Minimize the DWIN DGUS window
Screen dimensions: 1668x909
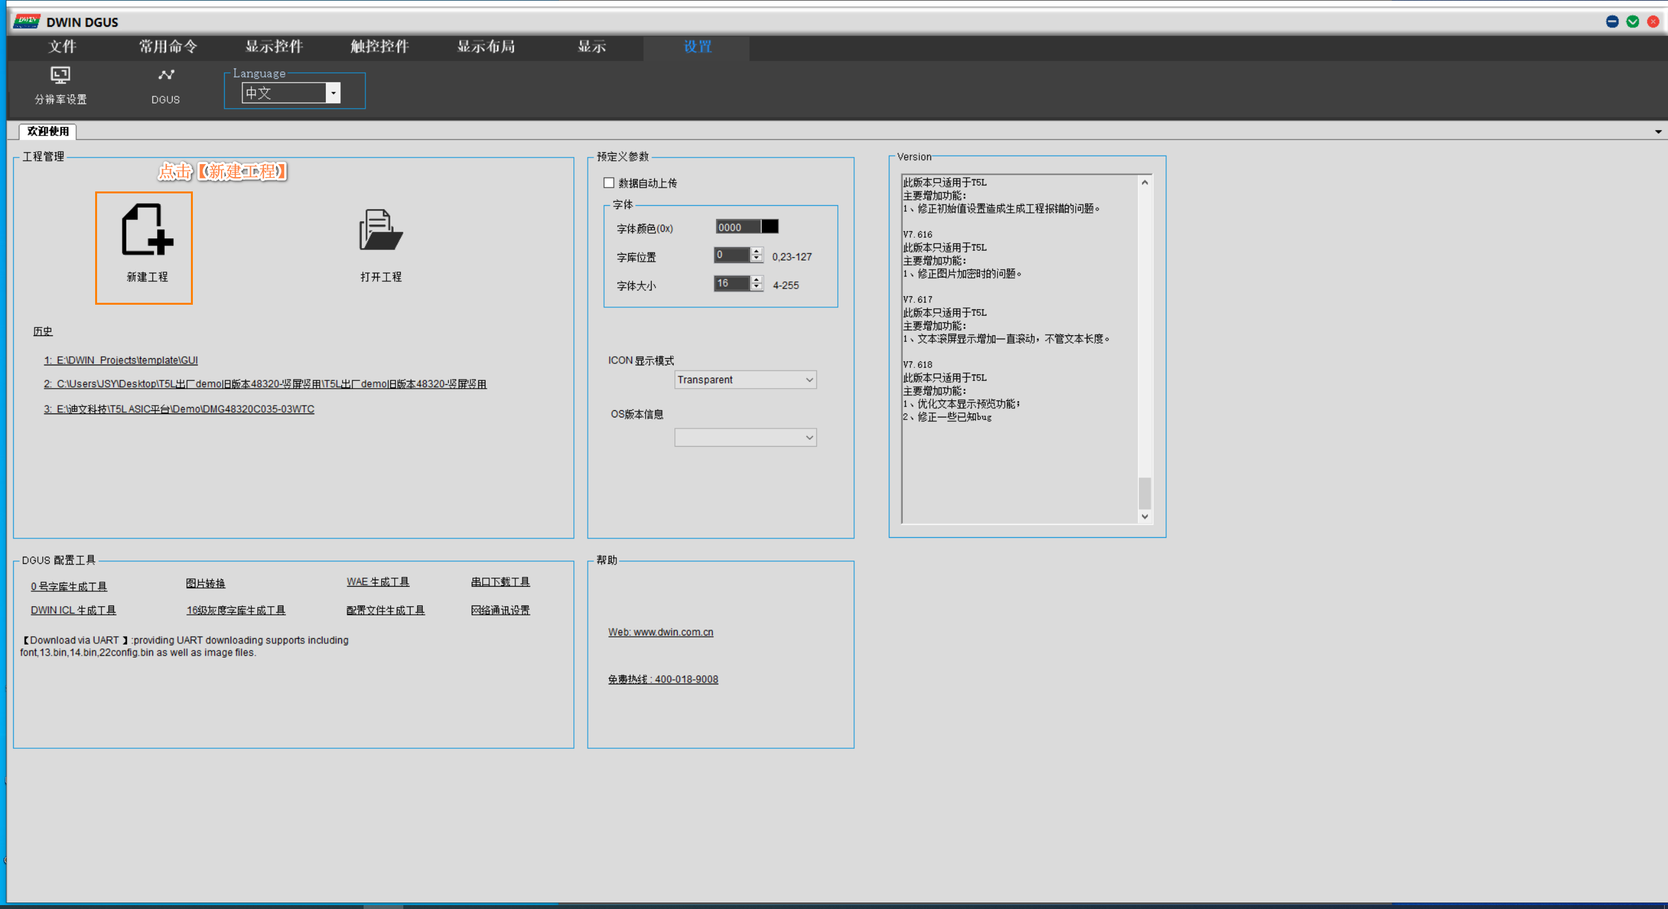click(1612, 21)
